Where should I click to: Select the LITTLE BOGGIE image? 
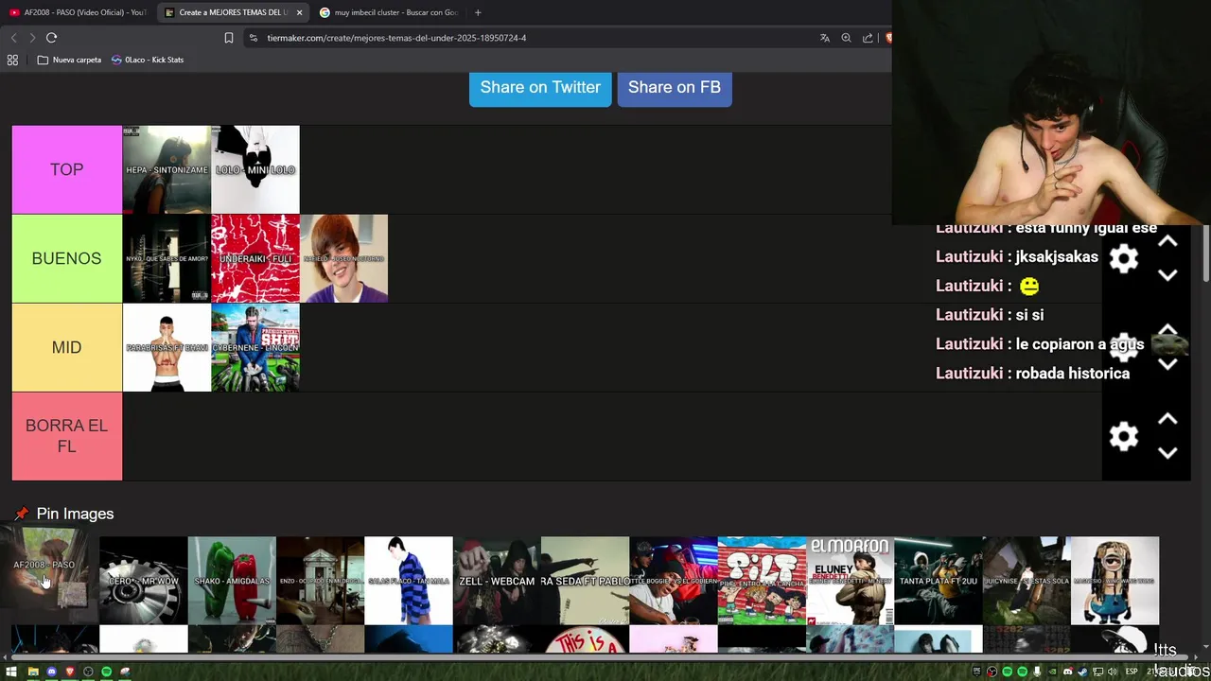point(674,581)
